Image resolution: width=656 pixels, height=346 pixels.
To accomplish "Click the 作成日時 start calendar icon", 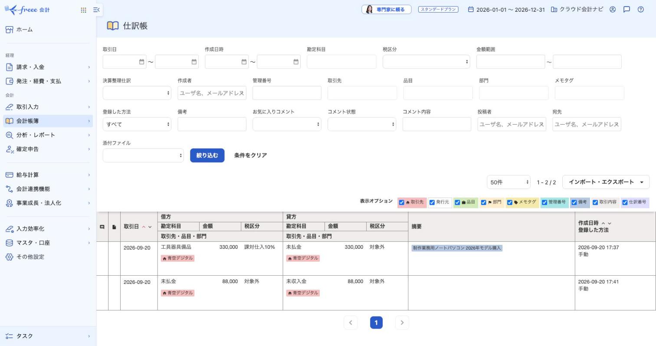I will (244, 62).
